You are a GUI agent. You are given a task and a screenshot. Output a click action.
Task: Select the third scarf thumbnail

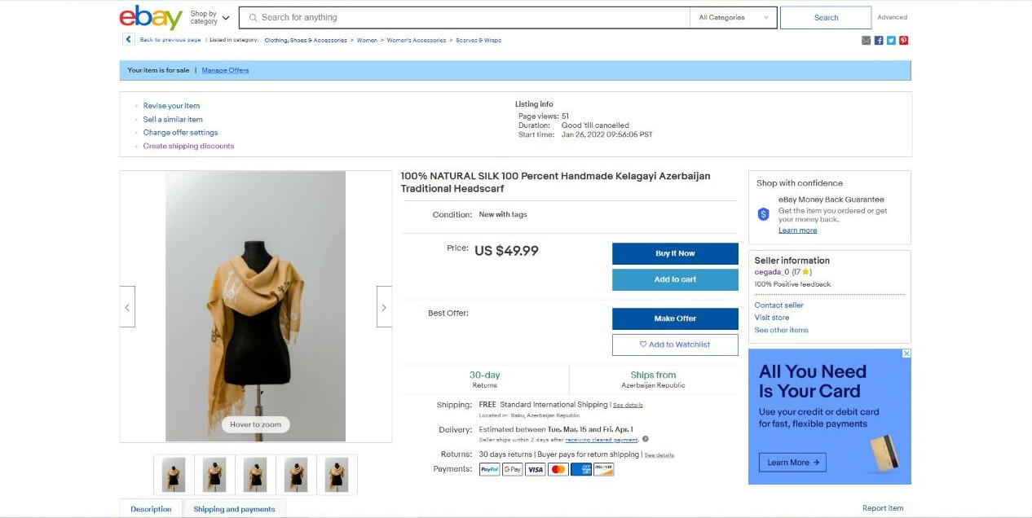(255, 475)
